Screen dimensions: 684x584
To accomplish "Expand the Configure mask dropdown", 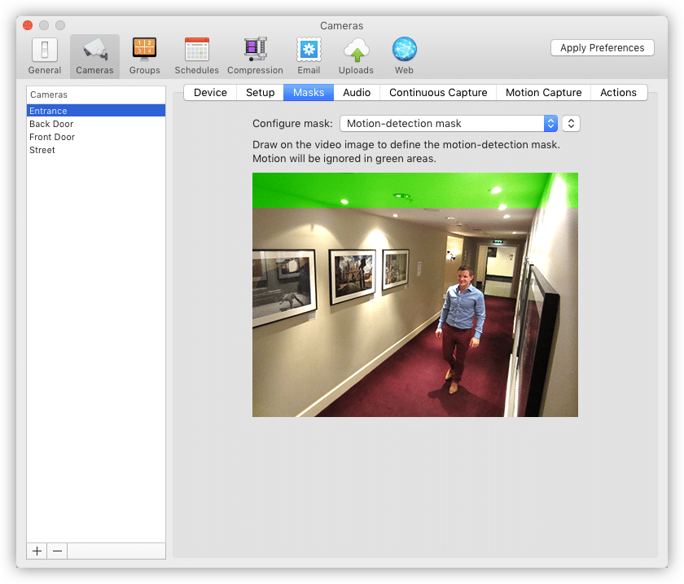I will pos(448,124).
